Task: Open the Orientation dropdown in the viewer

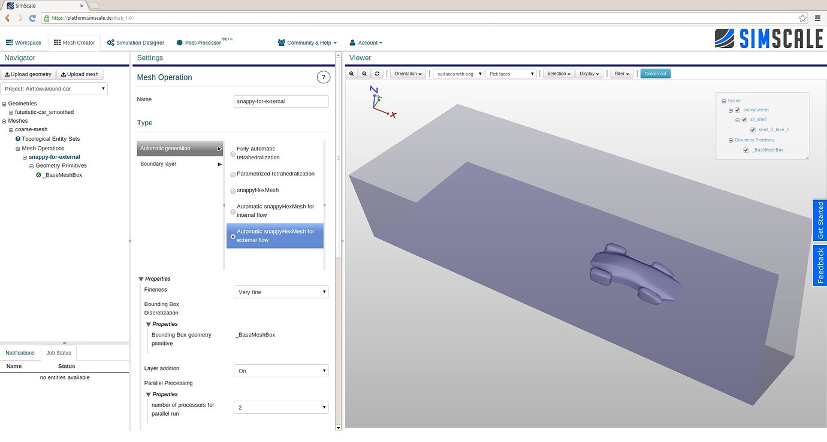Action: pyautogui.click(x=408, y=73)
